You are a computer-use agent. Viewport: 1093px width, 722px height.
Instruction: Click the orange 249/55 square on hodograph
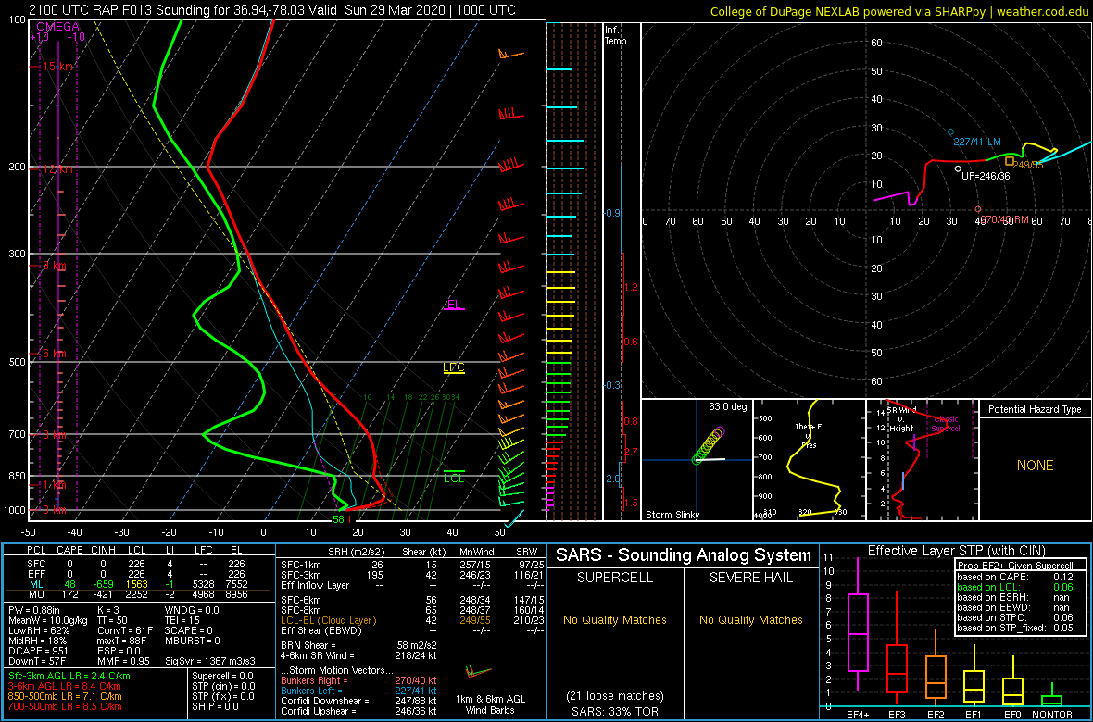pyautogui.click(x=1010, y=161)
